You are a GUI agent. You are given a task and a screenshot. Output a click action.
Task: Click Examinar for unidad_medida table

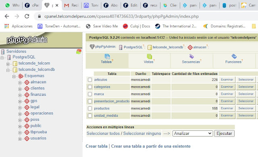click(x=227, y=116)
